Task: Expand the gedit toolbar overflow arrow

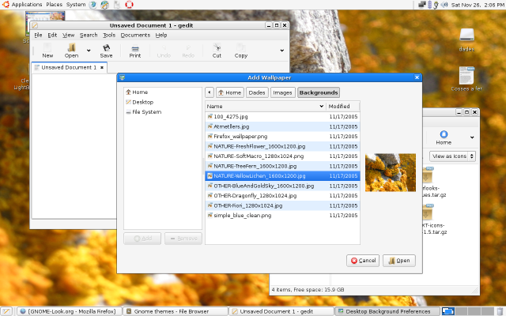Action: point(281,51)
